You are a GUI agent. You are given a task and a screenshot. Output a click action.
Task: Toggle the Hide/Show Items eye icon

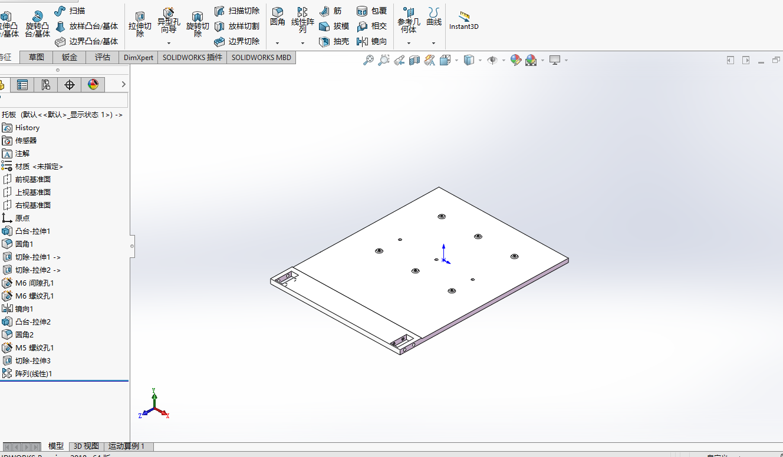(492, 60)
